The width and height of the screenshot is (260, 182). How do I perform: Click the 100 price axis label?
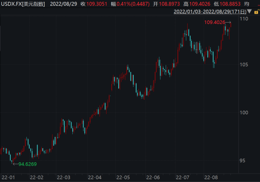coord(244,113)
